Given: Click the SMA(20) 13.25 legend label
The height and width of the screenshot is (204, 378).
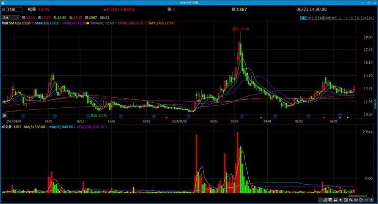Looking at the screenshot, I should [x=74, y=23].
